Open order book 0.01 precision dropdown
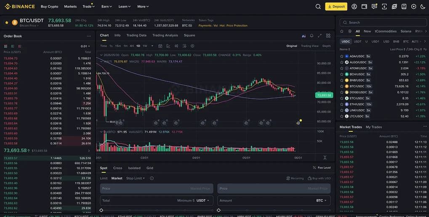This screenshot has height=217, width=429. pyautogui.click(x=85, y=46)
